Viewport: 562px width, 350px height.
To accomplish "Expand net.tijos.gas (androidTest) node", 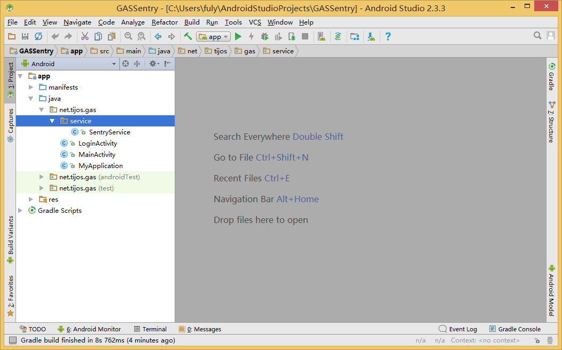I will point(42,177).
